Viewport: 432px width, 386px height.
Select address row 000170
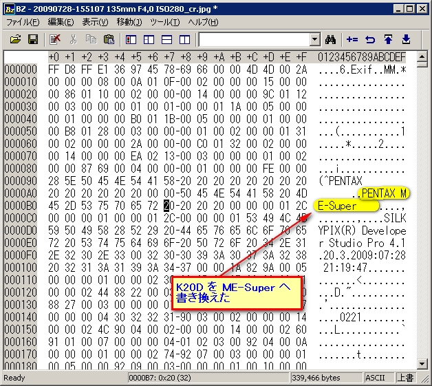pyautogui.click(x=21, y=354)
